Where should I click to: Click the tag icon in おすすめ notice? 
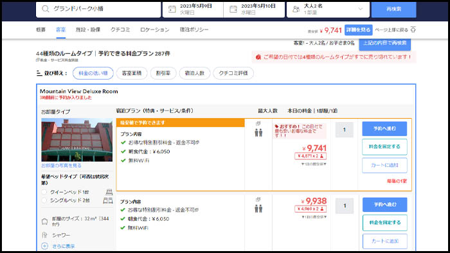276,126
